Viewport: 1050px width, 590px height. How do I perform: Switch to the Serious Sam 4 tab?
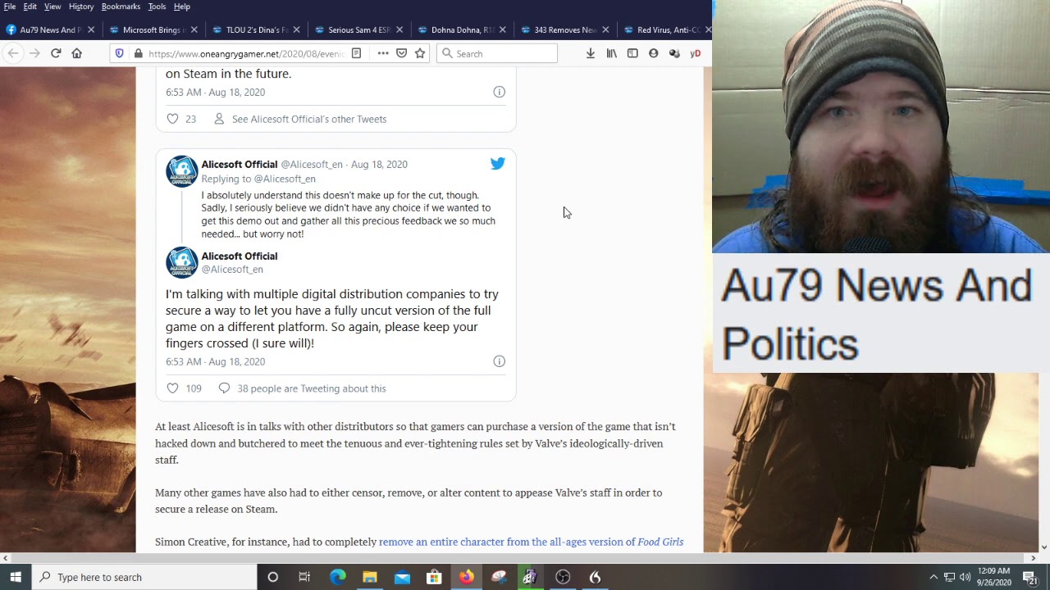[x=358, y=29]
